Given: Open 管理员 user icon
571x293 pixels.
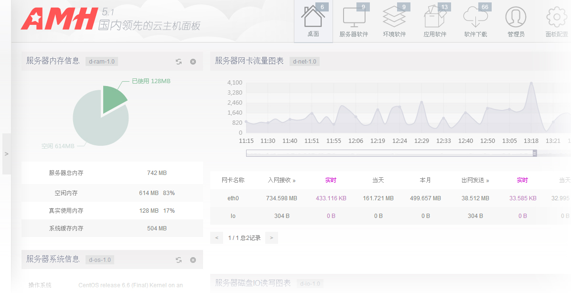Looking at the screenshot, I should 516,18.
